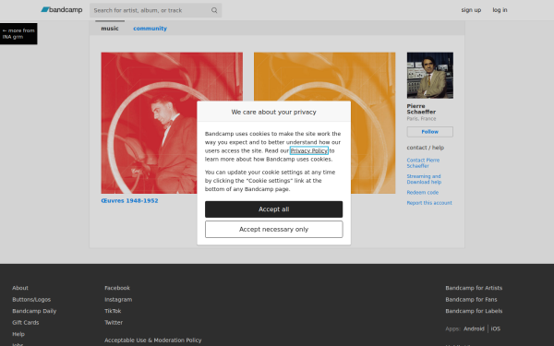Click Report this account
Image resolution: width=554 pixels, height=346 pixels.
click(429, 203)
